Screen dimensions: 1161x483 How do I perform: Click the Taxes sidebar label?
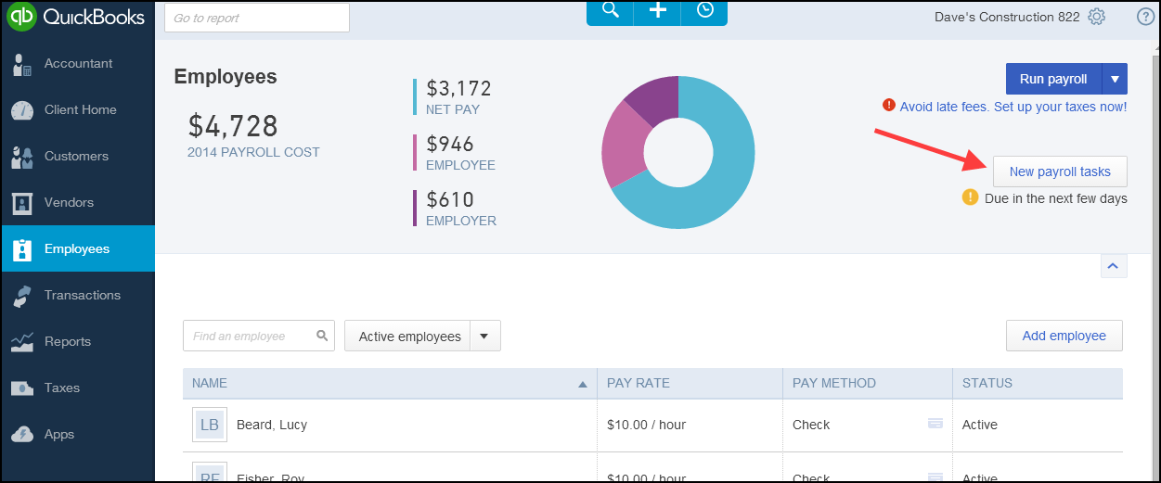coord(62,388)
